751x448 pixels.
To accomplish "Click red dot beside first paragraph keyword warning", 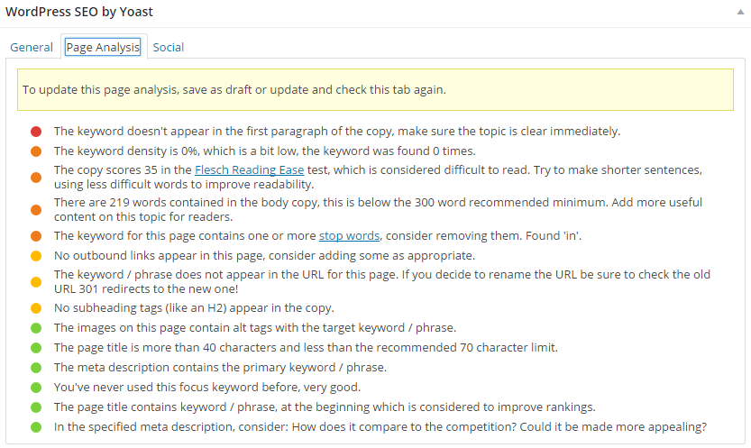I will pos(36,132).
